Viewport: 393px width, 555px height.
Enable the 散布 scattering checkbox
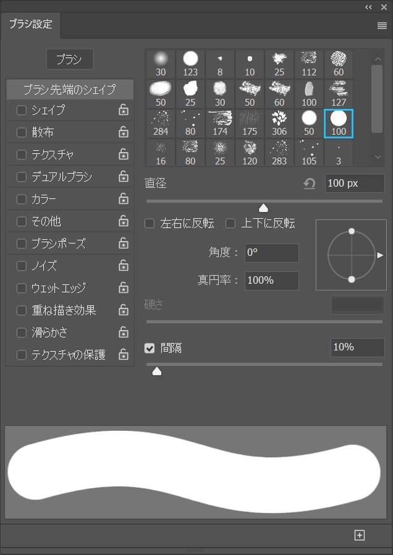pyautogui.click(x=22, y=132)
